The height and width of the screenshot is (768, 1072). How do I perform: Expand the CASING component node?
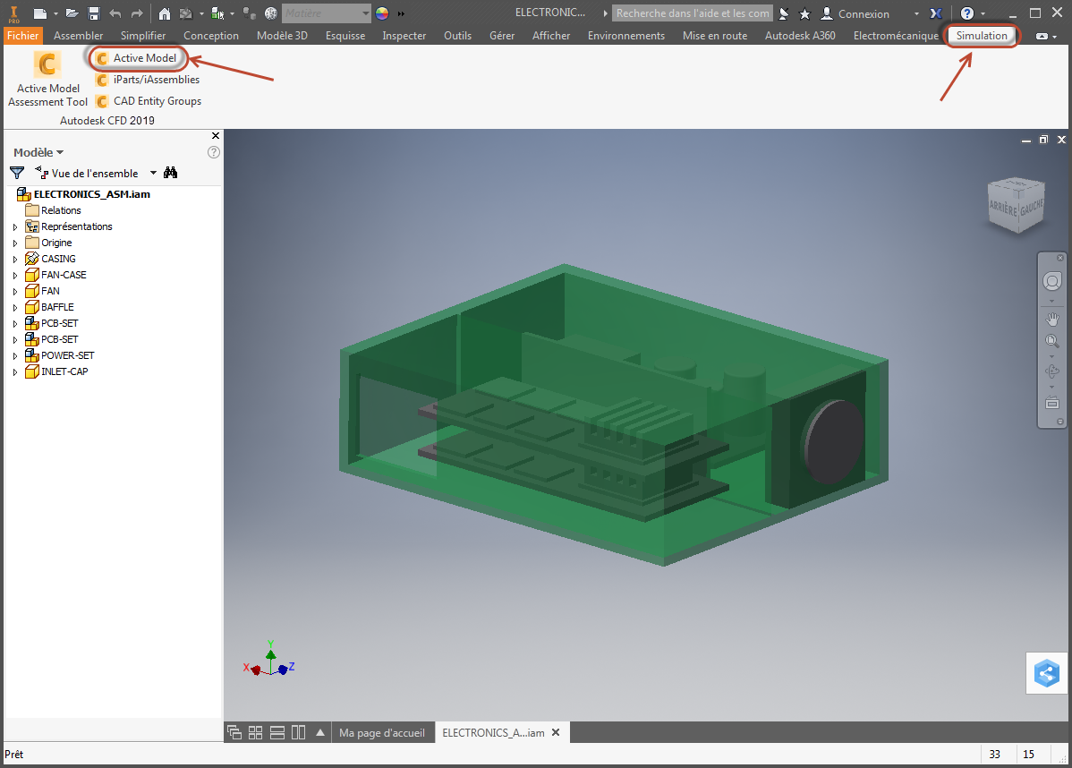(x=15, y=260)
